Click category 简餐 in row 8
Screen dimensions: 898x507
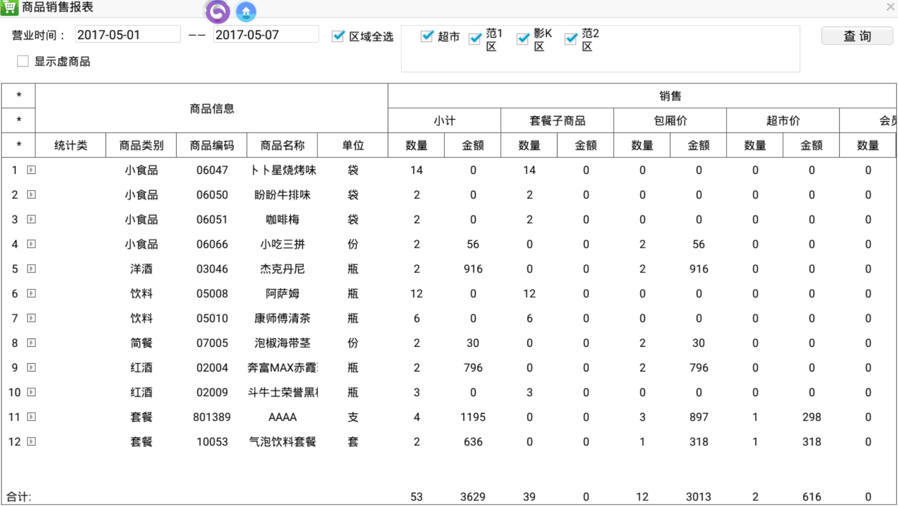click(x=141, y=343)
